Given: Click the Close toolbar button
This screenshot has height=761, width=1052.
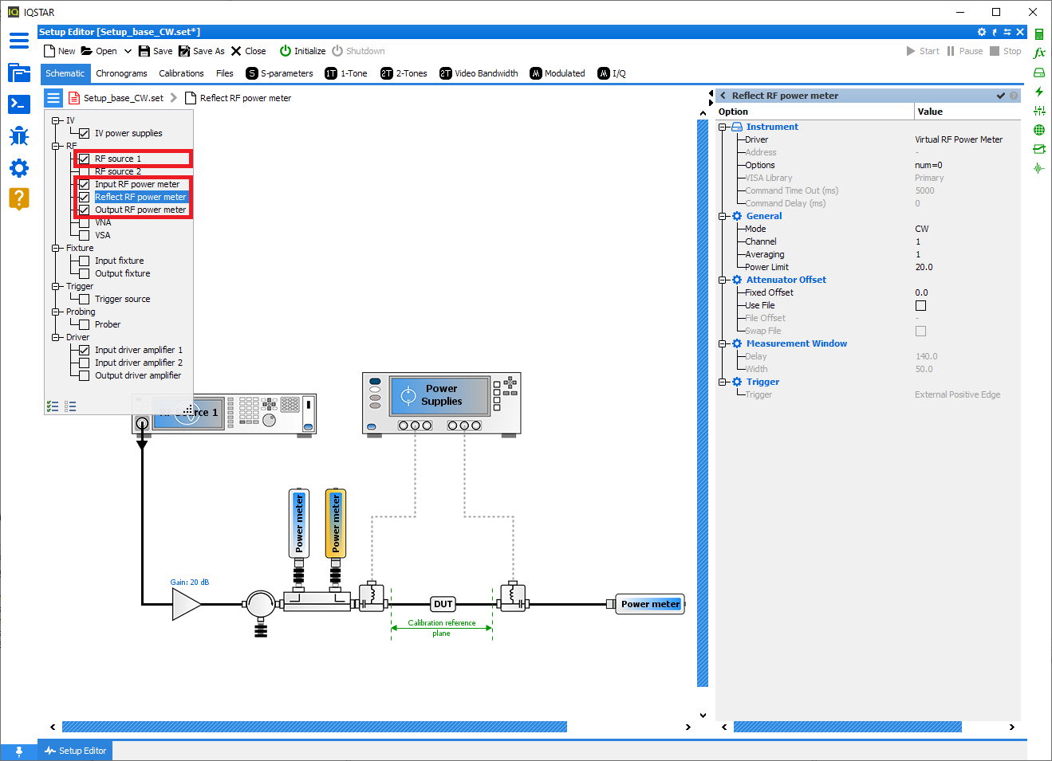Looking at the screenshot, I should (248, 51).
